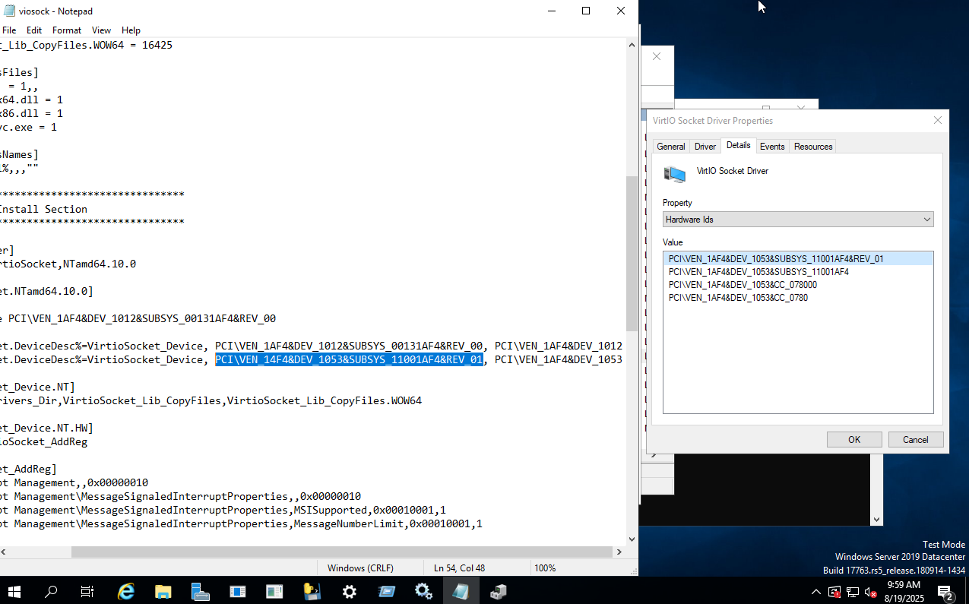Open the Format menu in Notepad

tap(67, 30)
